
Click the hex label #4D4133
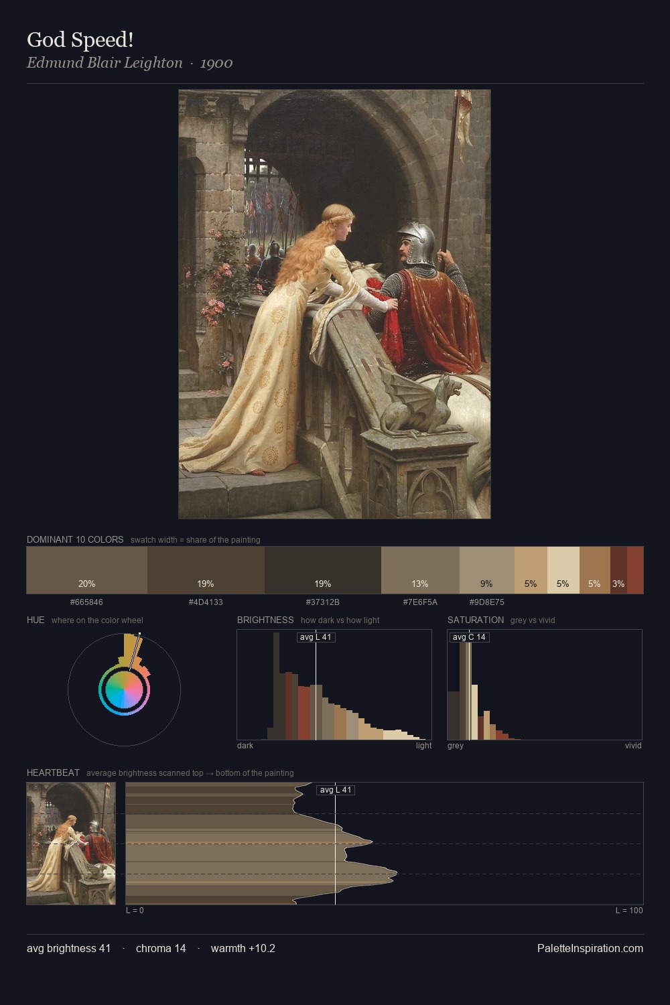tap(206, 602)
